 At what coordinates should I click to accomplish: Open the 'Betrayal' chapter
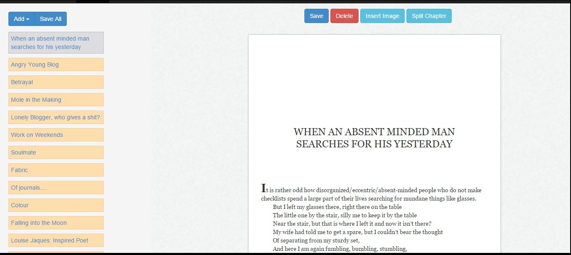click(x=56, y=82)
